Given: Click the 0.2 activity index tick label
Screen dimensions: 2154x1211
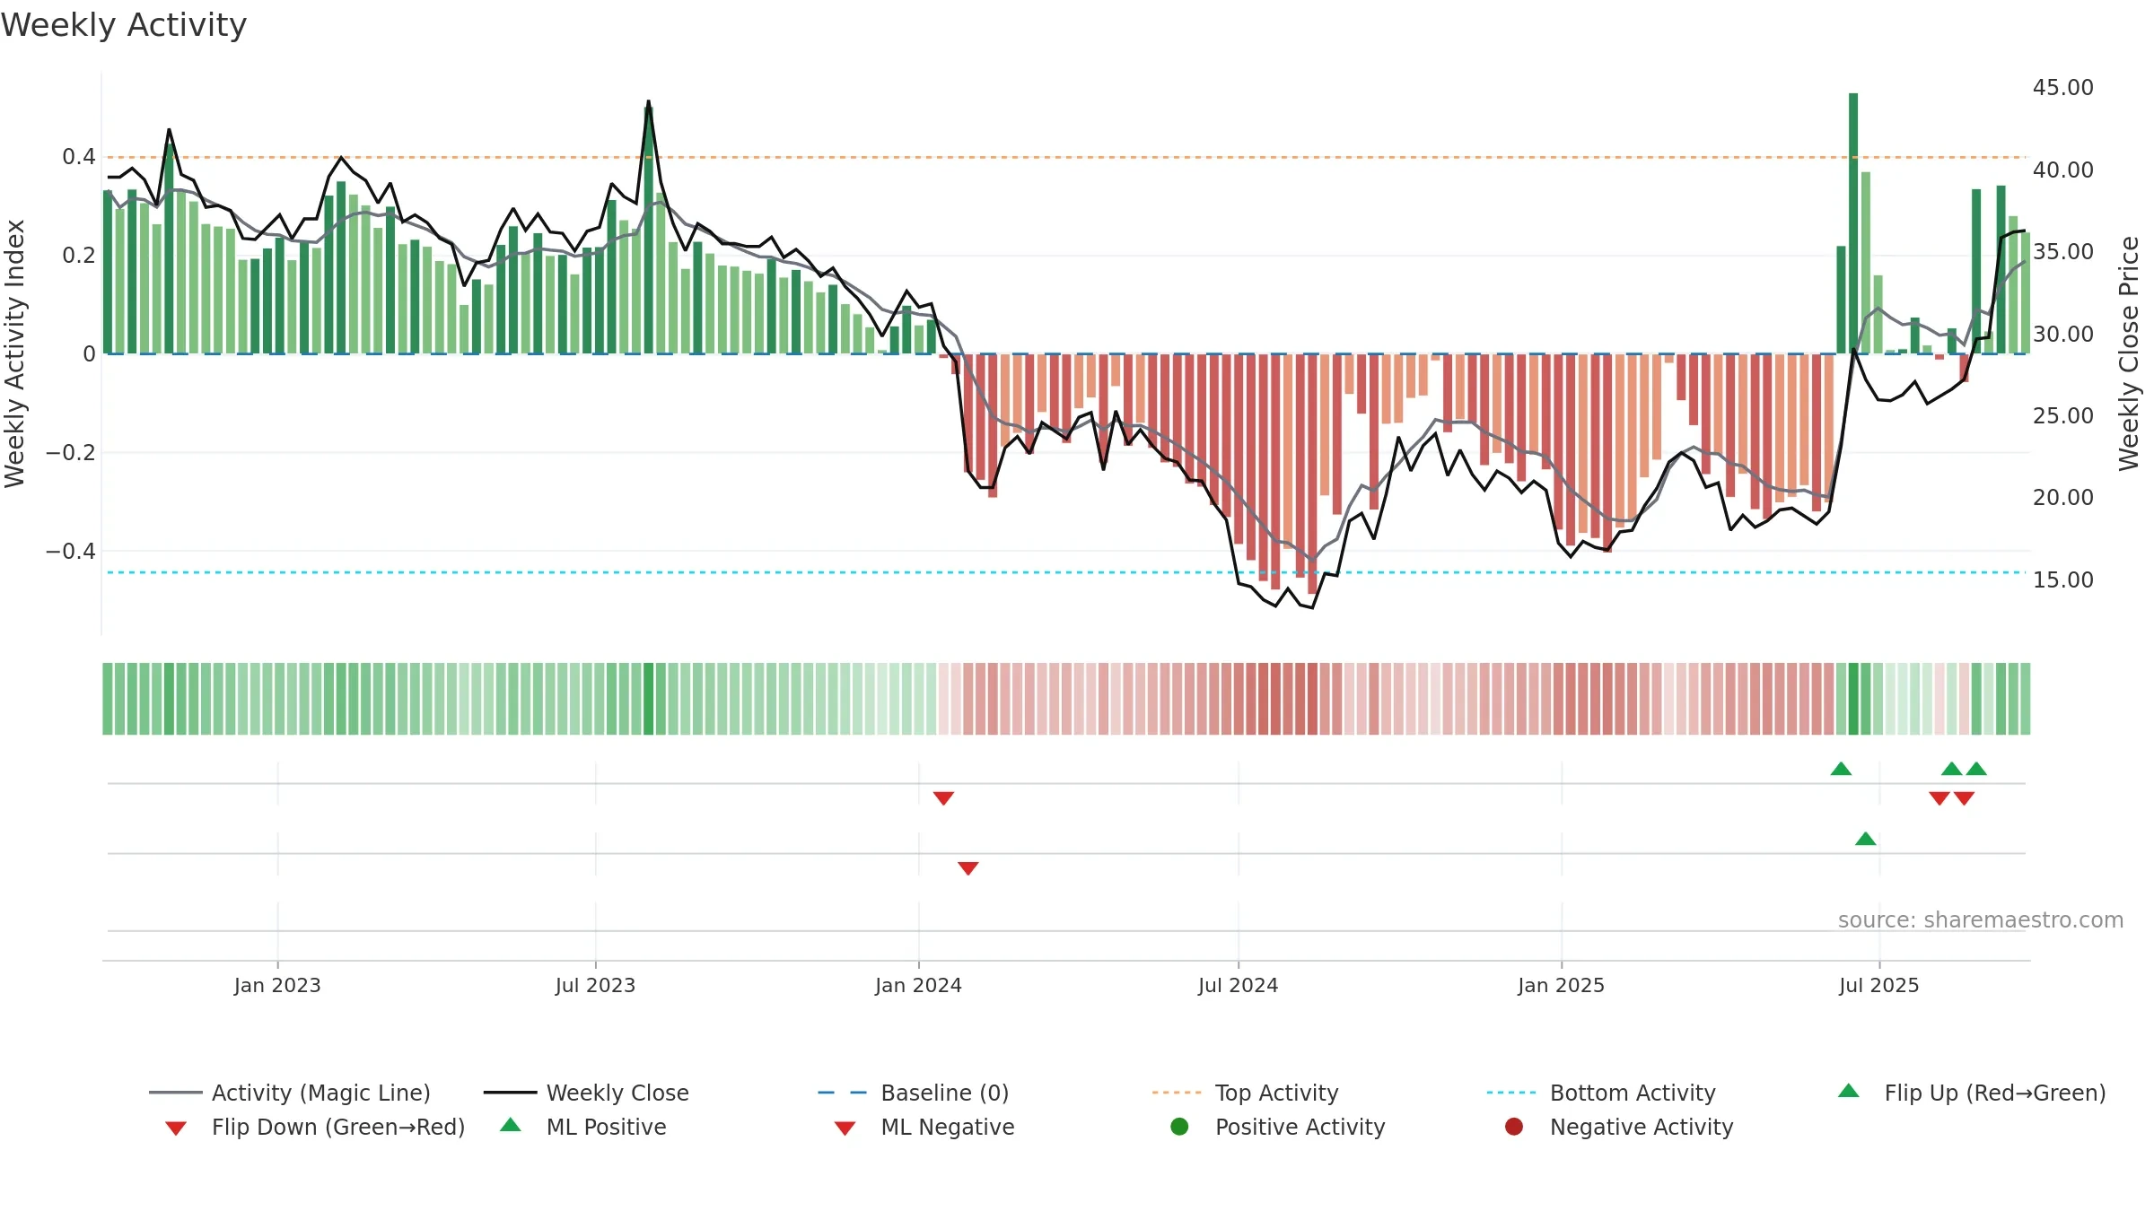Looking at the screenshot, I should (x=79, y=256).
